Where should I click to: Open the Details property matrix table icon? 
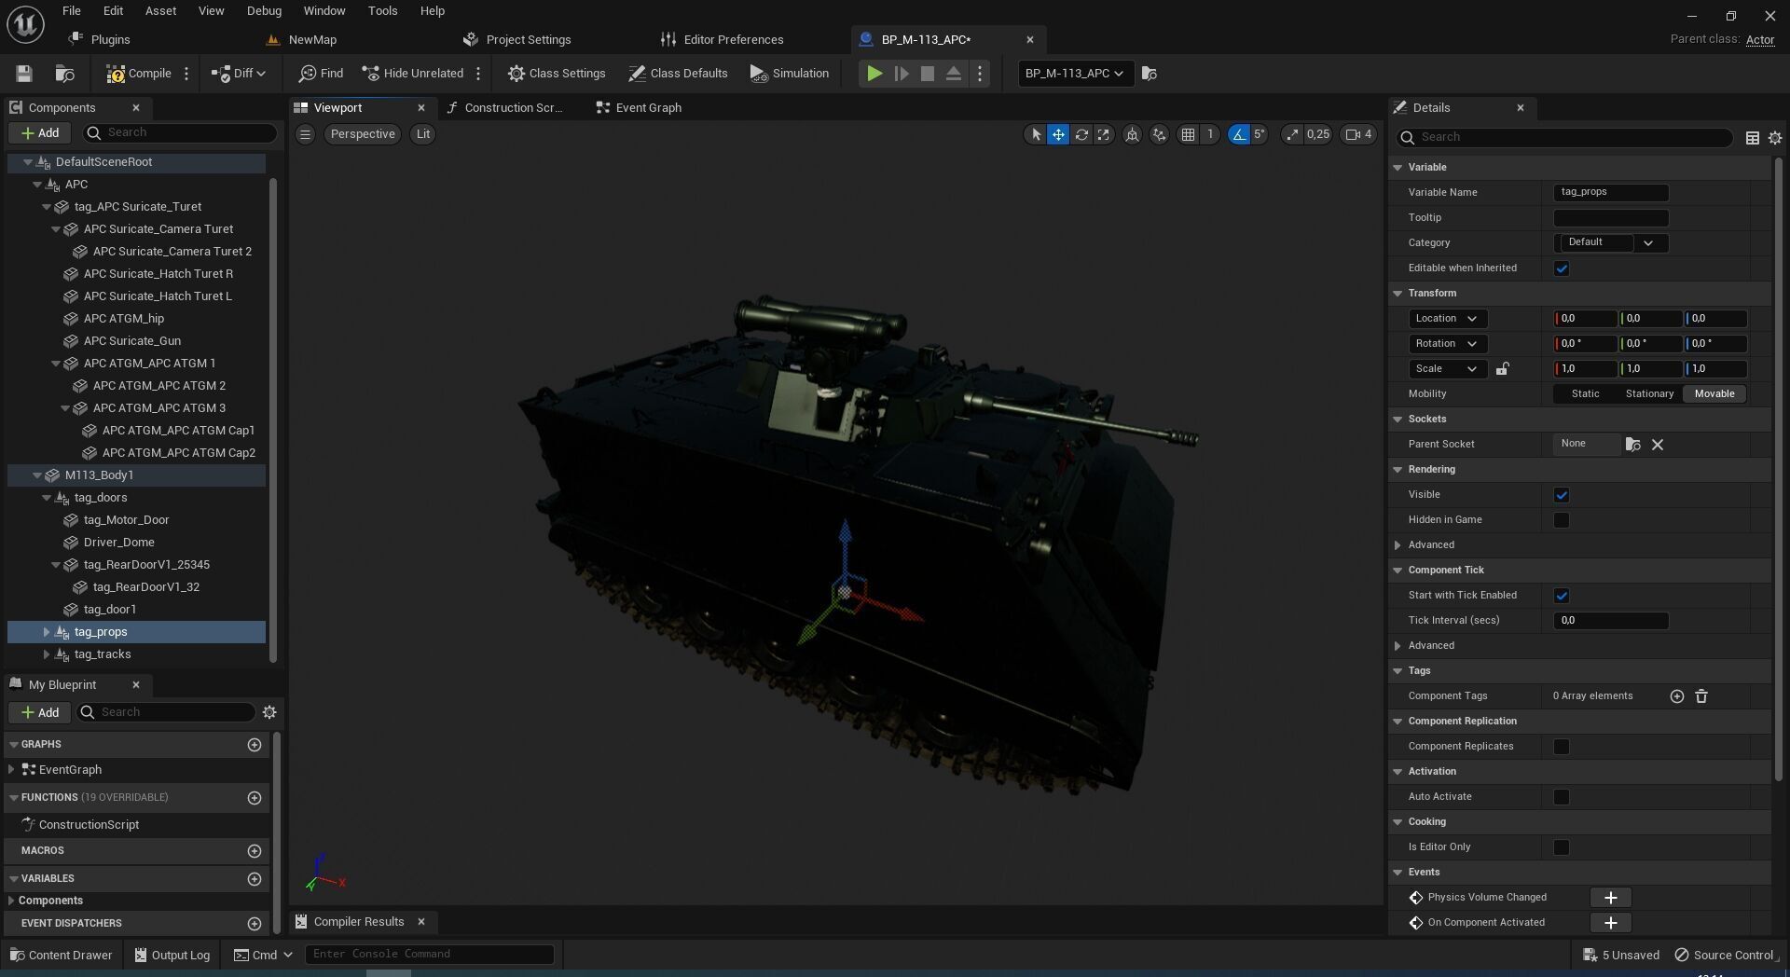(x=1752, y=138)
